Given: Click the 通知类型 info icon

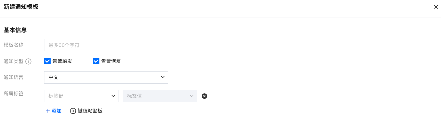Looking at the screenshot, I should (28, 62).
